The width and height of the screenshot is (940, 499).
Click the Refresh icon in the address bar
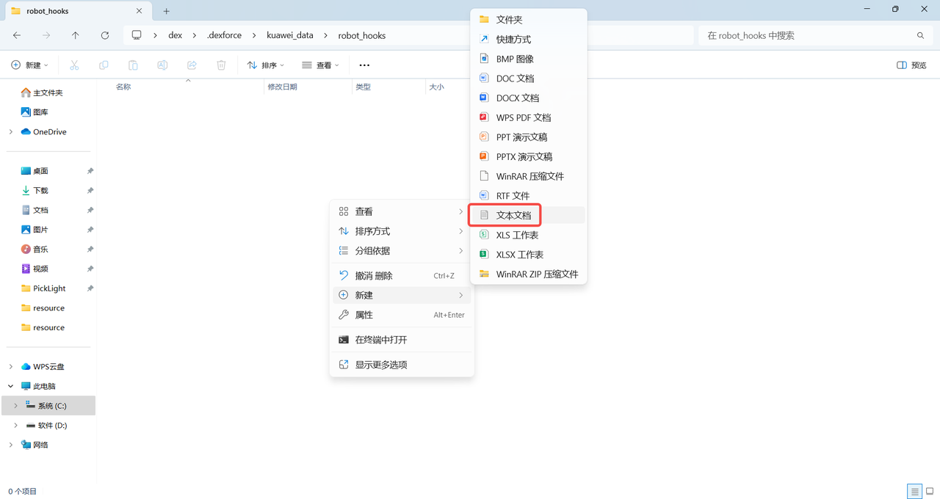point(105,34)
